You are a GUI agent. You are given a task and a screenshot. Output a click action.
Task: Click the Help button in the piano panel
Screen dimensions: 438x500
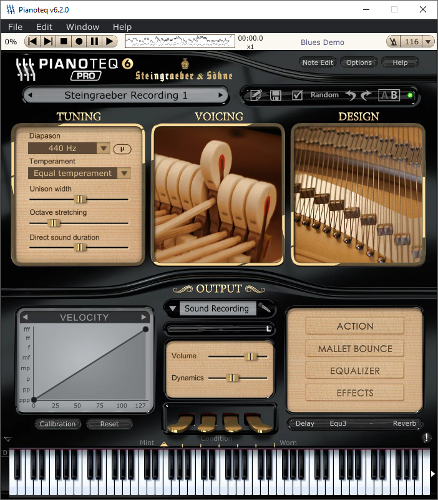click(x=400, y=62)
